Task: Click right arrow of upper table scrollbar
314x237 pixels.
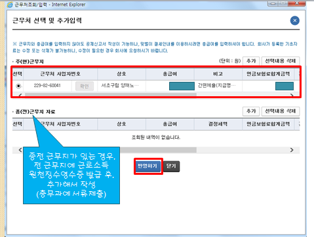Action: coord(292,95)
